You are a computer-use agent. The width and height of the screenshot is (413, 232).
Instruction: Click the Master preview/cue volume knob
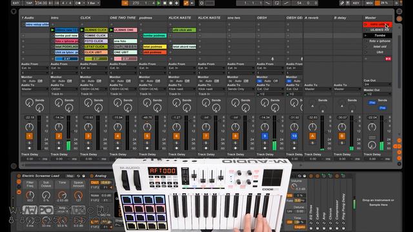[372, 145]
